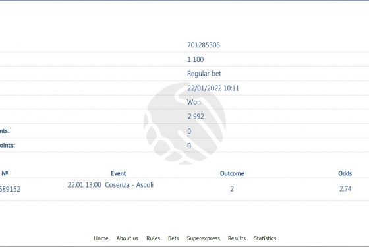This screenshot has width=369, height=247.
Task: Select bet number 701285306
Action: 204,45
